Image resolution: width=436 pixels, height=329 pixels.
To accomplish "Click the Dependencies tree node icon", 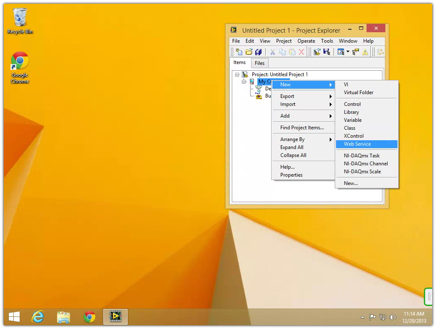I will pyautogui.click(x=258, y=89).
